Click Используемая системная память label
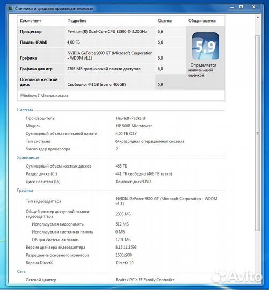This screenshot has height=290, width=269. (x=62, y=232)
